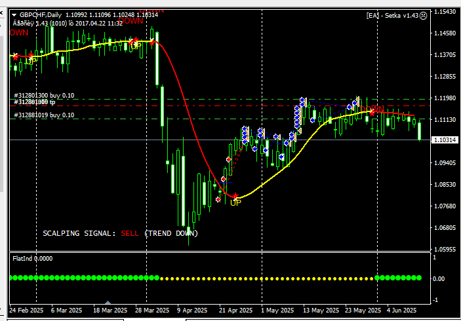Viewport: 461px width, 321px height.
Task: Click the 1.12855 price axis label
Action: tap(445, 77)
